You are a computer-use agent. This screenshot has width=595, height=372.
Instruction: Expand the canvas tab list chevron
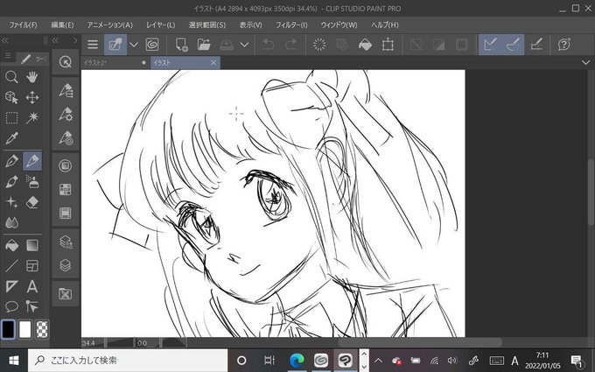(x=586, y=62)
